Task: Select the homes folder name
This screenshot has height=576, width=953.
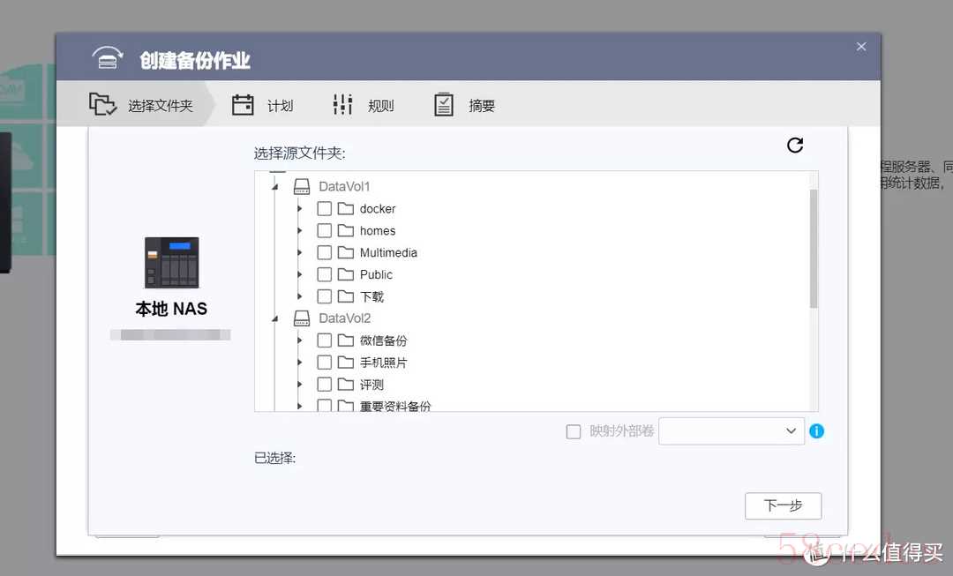Action: pyautogui.click(x=378, y=231)
